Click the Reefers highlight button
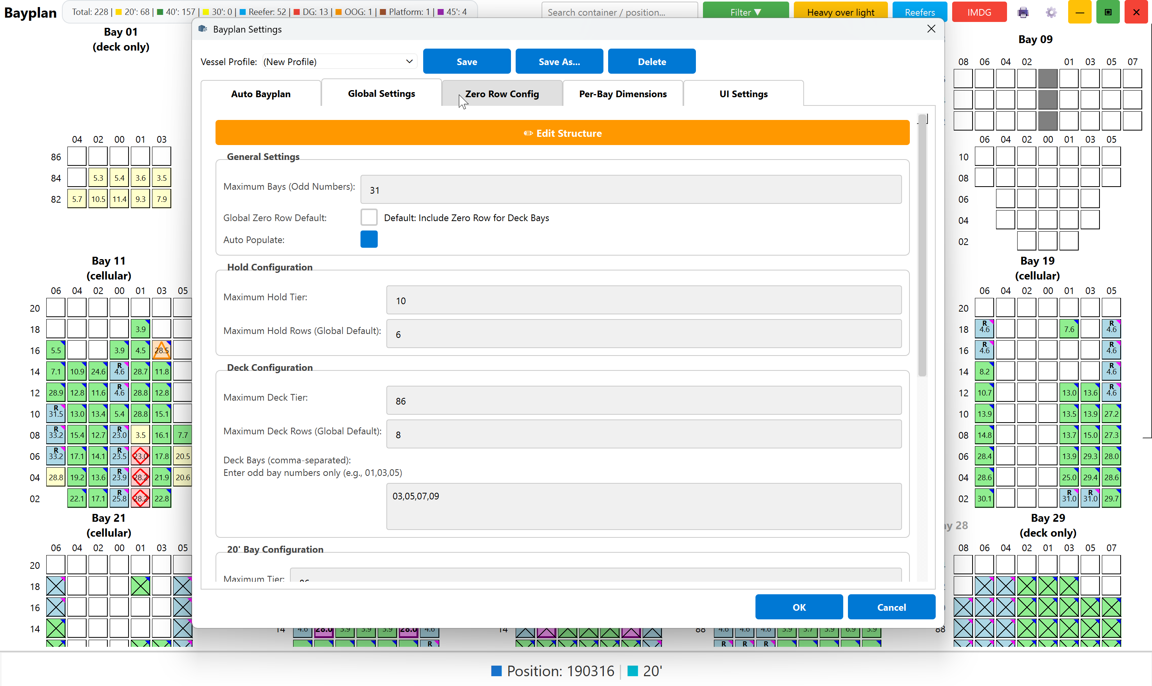The width and height of the screenshot is (1152, 686). tap(920, 12)
